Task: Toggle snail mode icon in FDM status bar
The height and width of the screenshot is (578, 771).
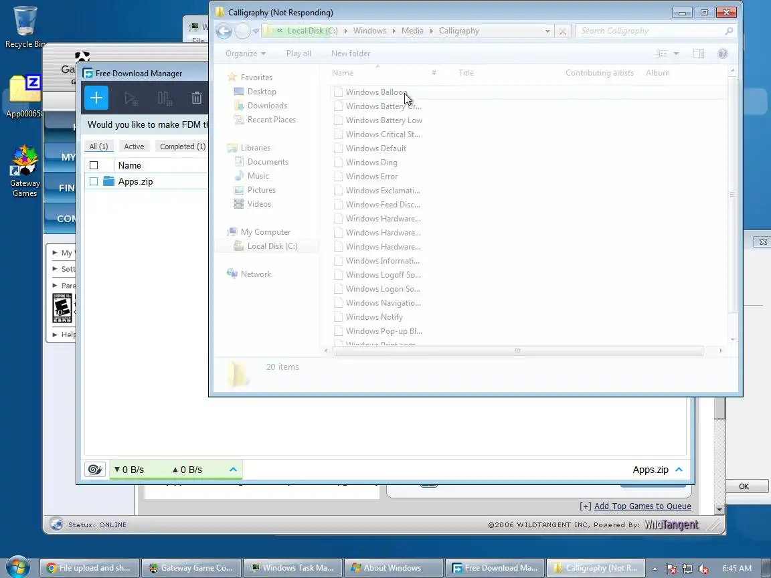Action: pyautogui.click(x=96, y=470)
